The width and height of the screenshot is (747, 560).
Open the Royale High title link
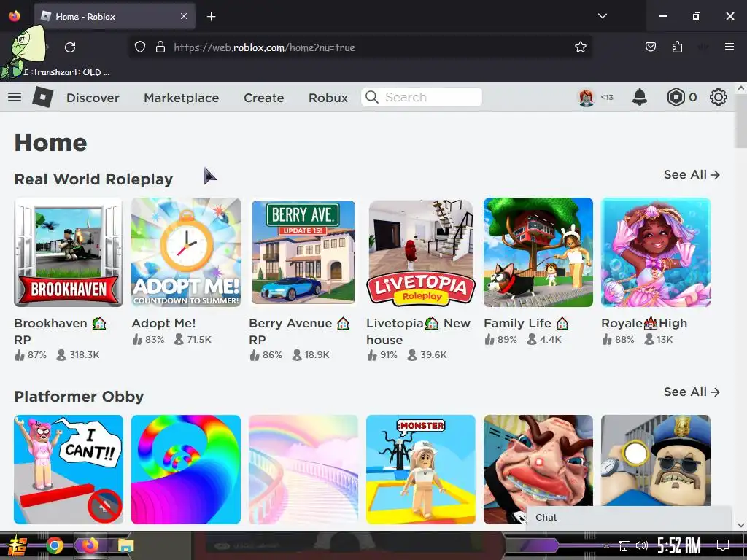coord(644,323)
